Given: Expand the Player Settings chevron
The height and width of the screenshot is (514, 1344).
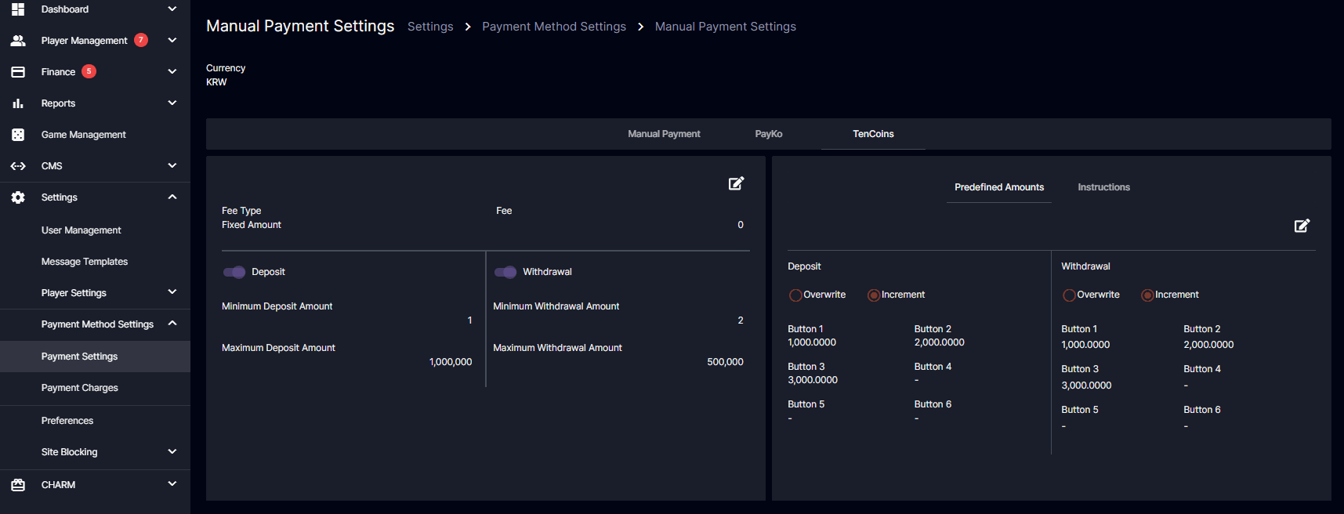Looking at the screenshot, I should (172, 292).
